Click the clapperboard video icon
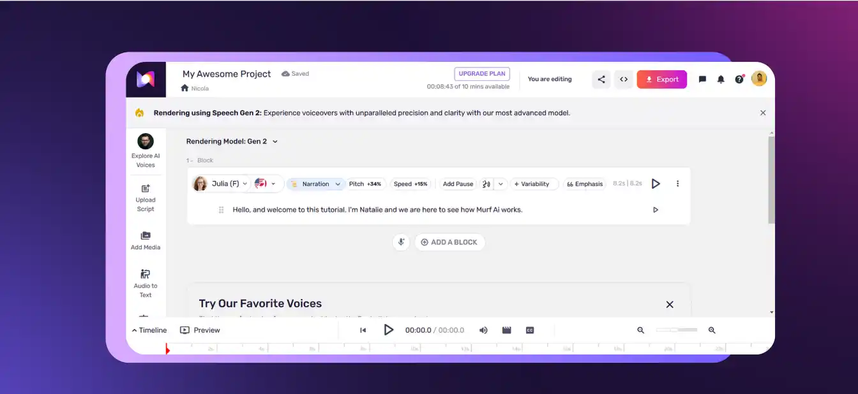 pos(507,330)
